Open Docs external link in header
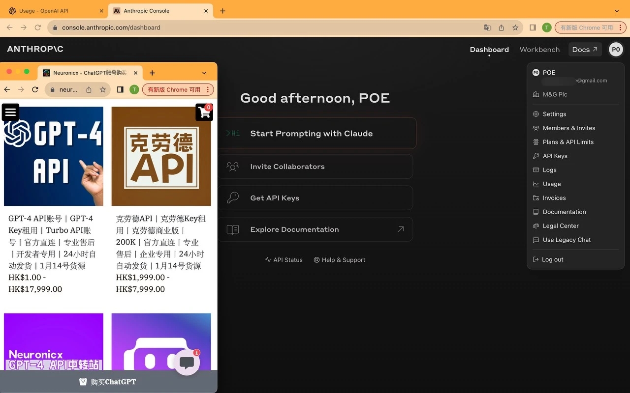This screenshot has height=393, width=630. [x=585, y=50]
